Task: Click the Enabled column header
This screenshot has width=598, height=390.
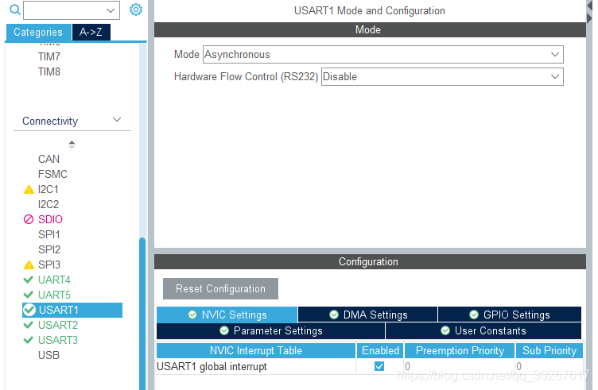Action: point(380,351)
